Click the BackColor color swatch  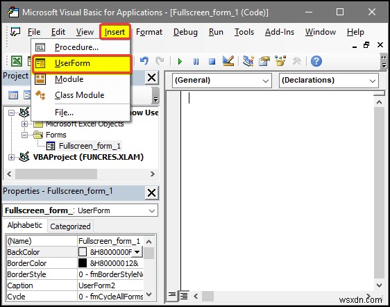tap(83, 252)
